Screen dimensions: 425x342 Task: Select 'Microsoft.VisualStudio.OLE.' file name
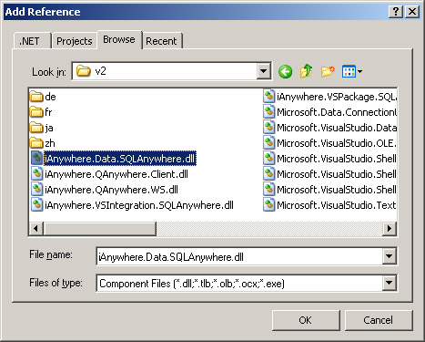[x=337, y=143]
